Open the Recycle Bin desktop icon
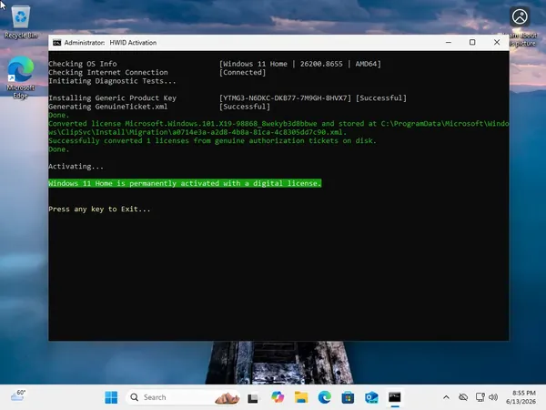The image size is (546, 410). tap(21, 22)
